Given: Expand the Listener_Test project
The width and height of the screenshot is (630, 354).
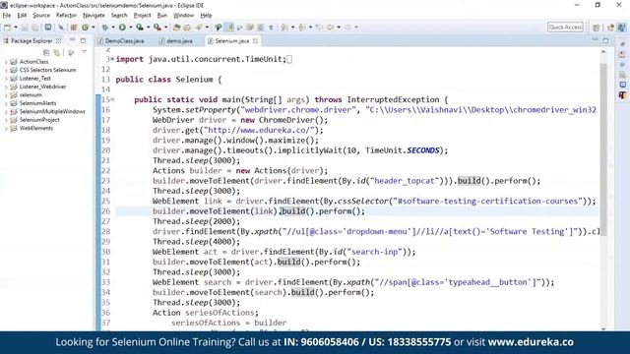Looking at the screenshot, I should pyautogui.click(x=6, y=79).
